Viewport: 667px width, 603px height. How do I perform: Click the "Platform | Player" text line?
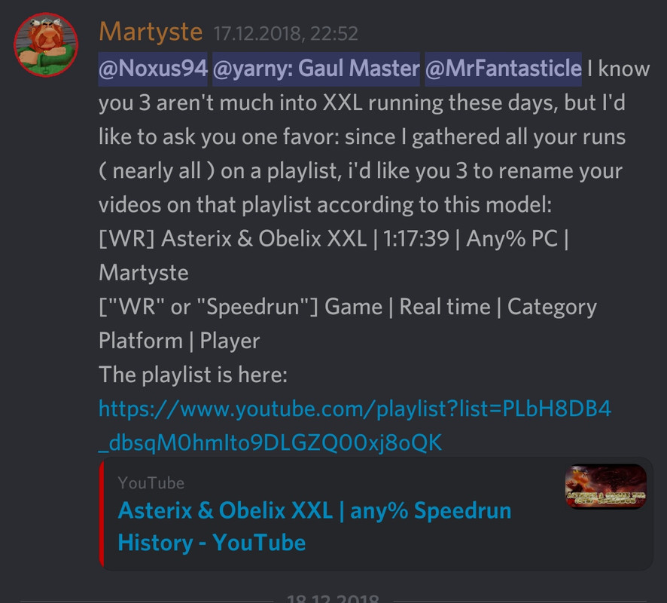179,341
